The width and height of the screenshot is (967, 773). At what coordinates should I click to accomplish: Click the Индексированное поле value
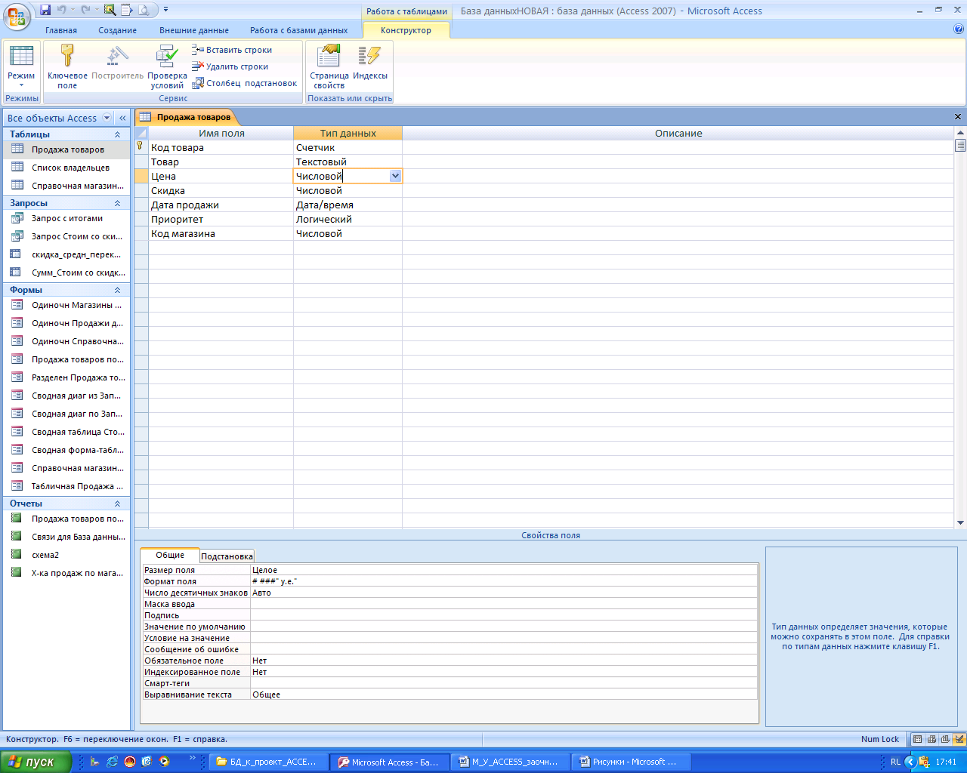(504, 672)
